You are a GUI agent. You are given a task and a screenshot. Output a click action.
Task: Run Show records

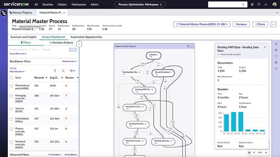220,146
